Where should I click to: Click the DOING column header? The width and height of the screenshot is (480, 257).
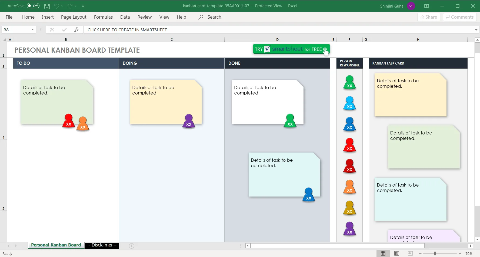tap(172, 63)
